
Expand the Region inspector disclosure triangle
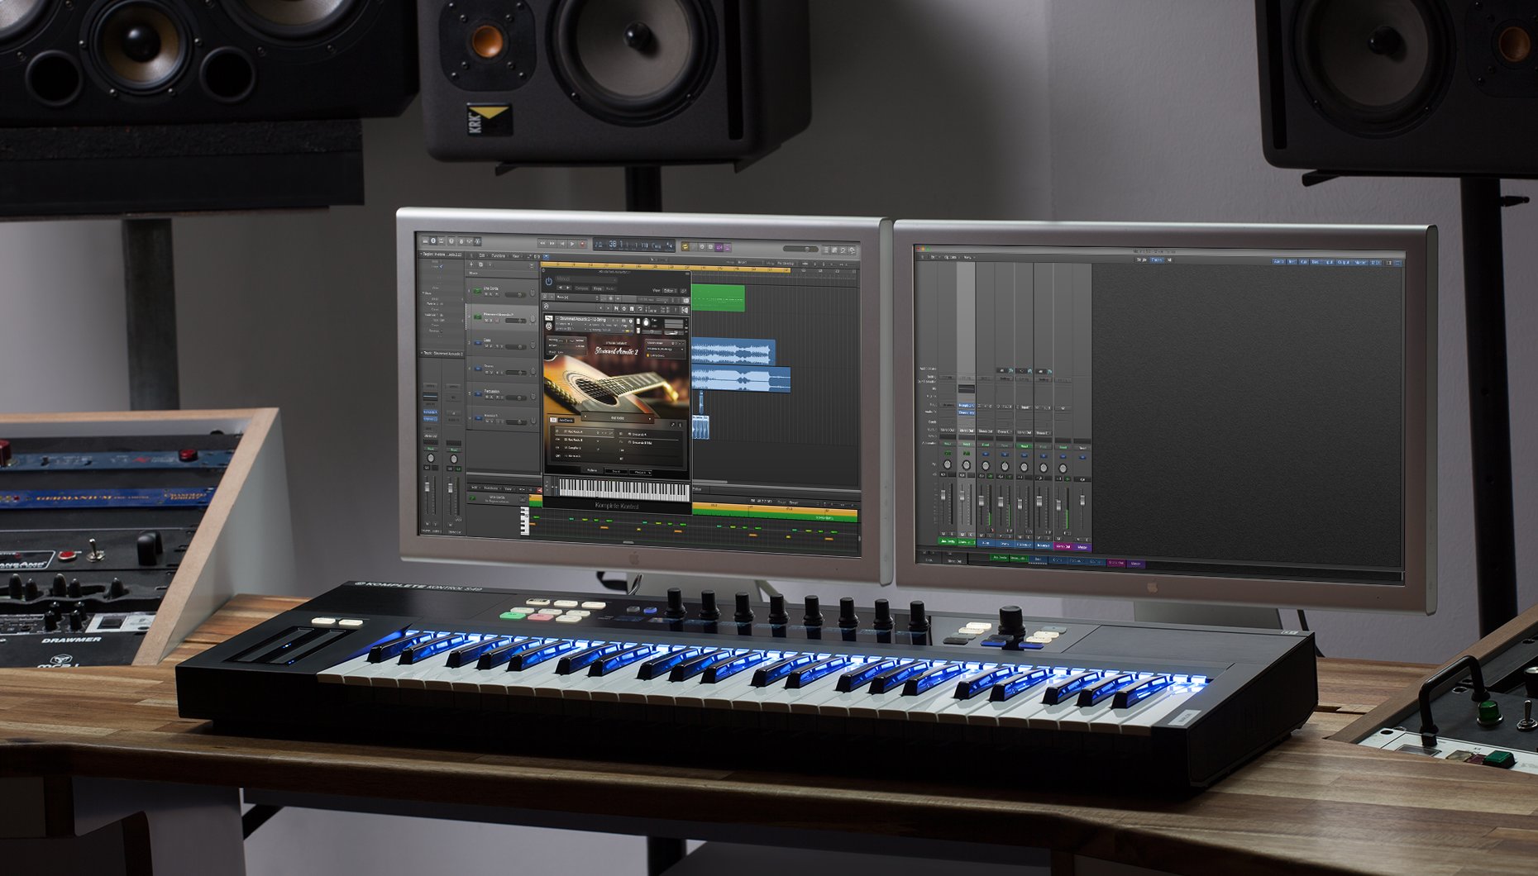tap(421, 254)
